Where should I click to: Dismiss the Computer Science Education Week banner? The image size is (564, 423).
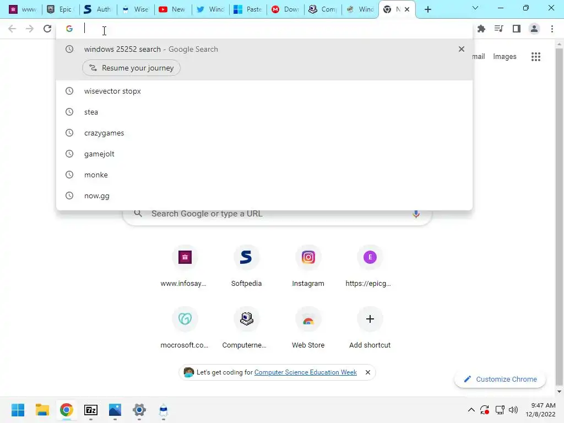(367, 372)
